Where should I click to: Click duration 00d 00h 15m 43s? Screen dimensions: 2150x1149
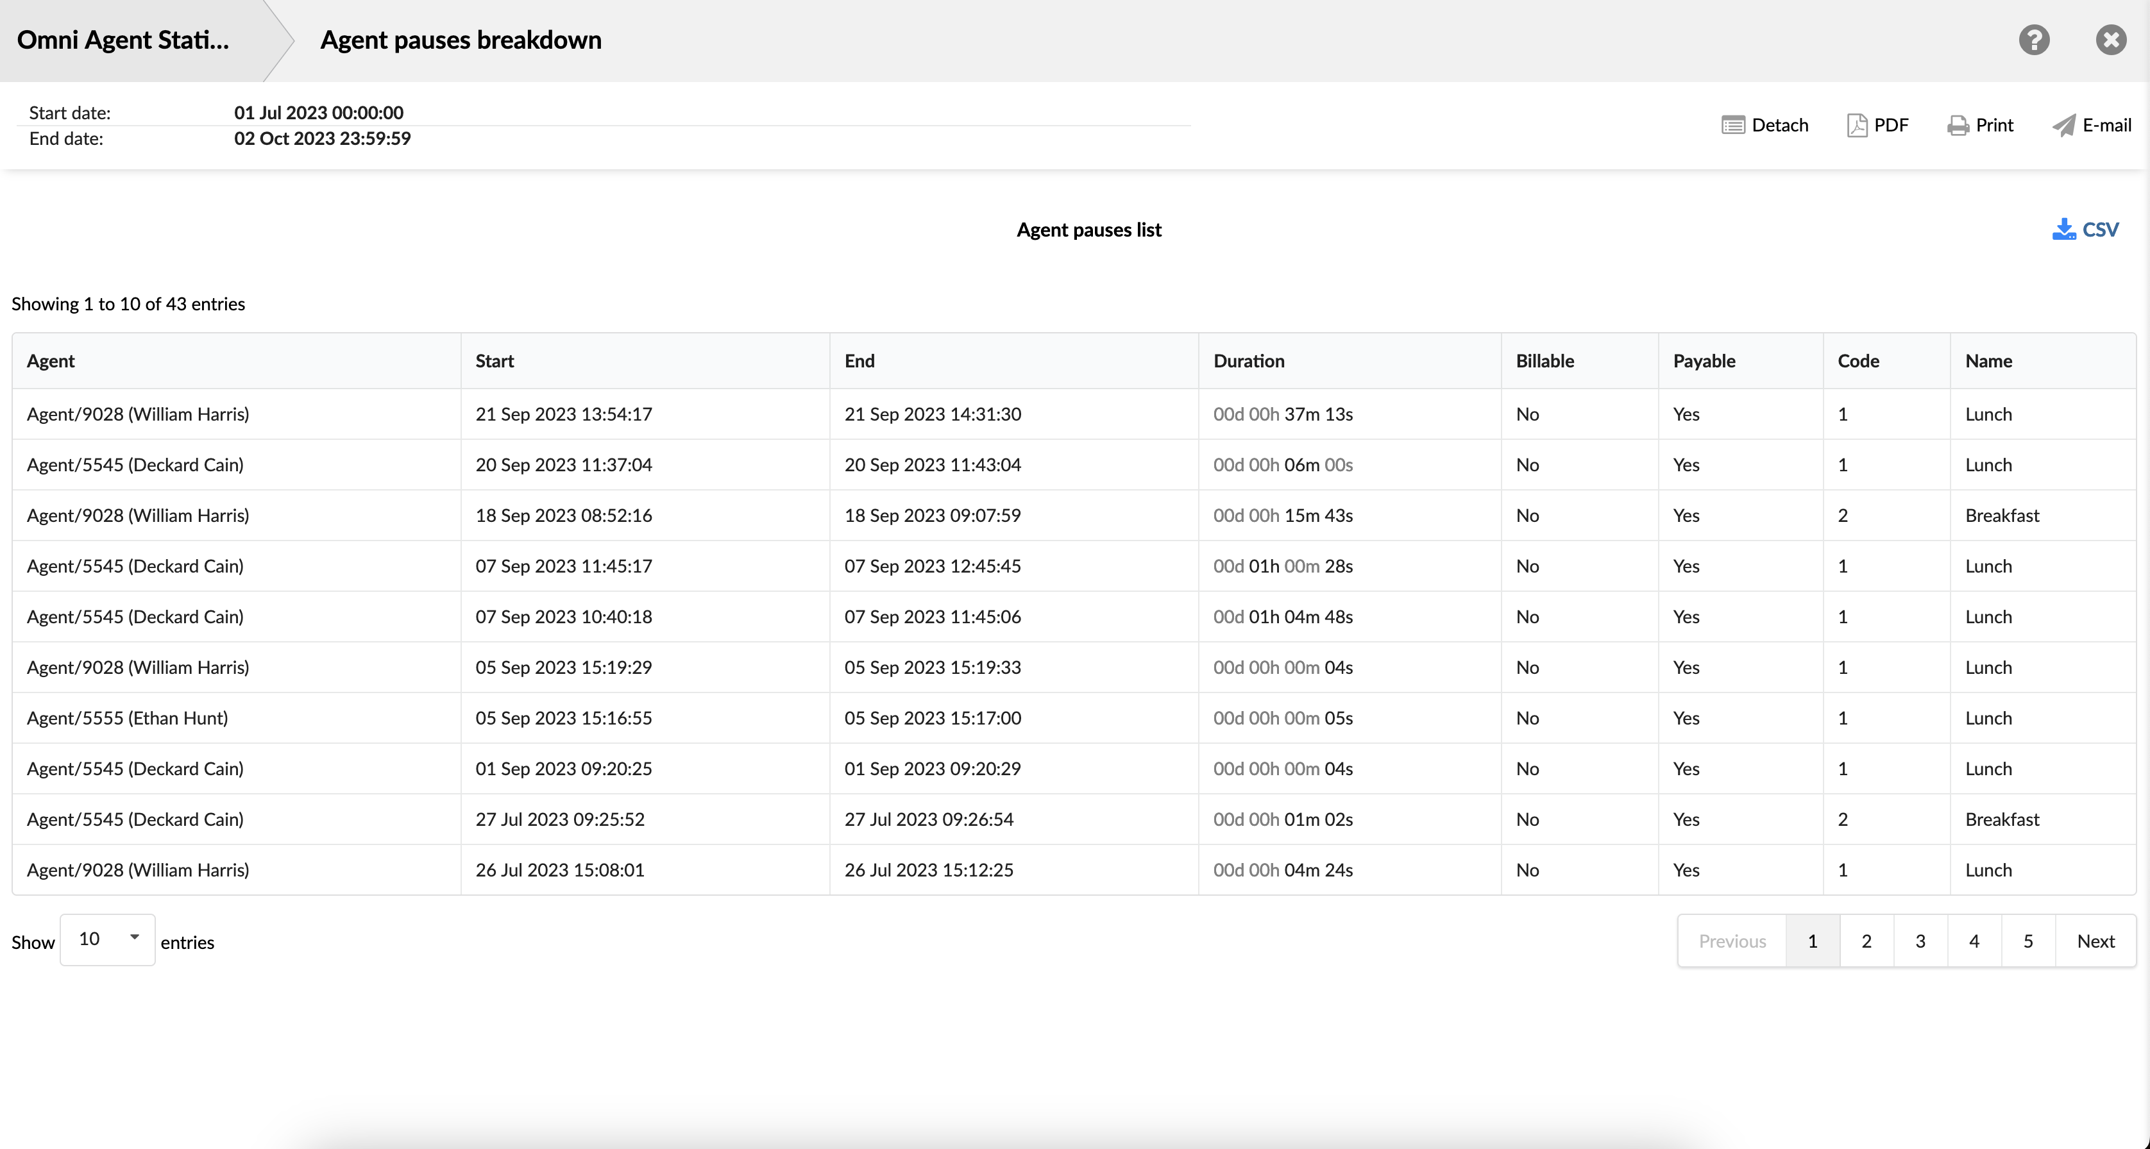click(1283, 516)
